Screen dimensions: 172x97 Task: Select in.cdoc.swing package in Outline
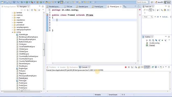pyautogui.click(x=154, y=43)
